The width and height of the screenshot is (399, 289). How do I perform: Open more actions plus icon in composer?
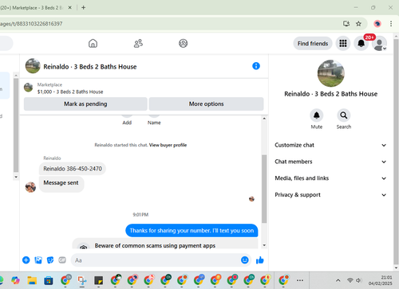pos(26,260)
